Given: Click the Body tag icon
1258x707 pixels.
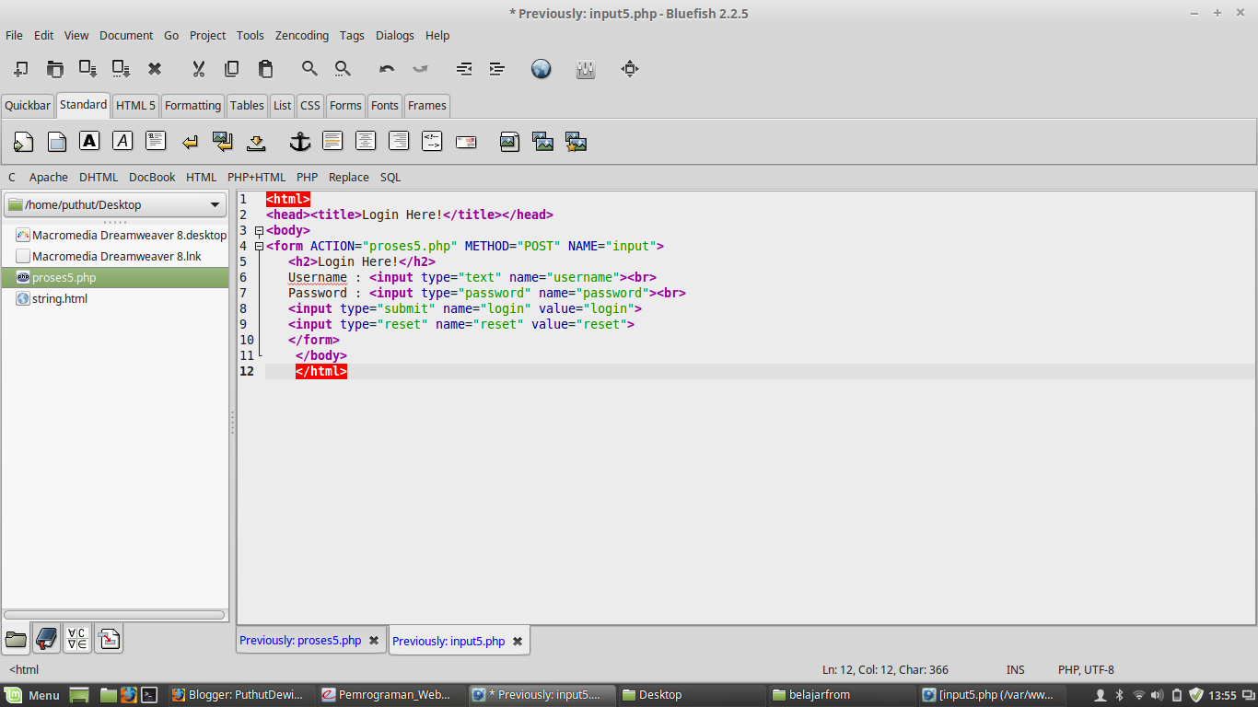Looking at the screenshot, I should pos(56,142).
